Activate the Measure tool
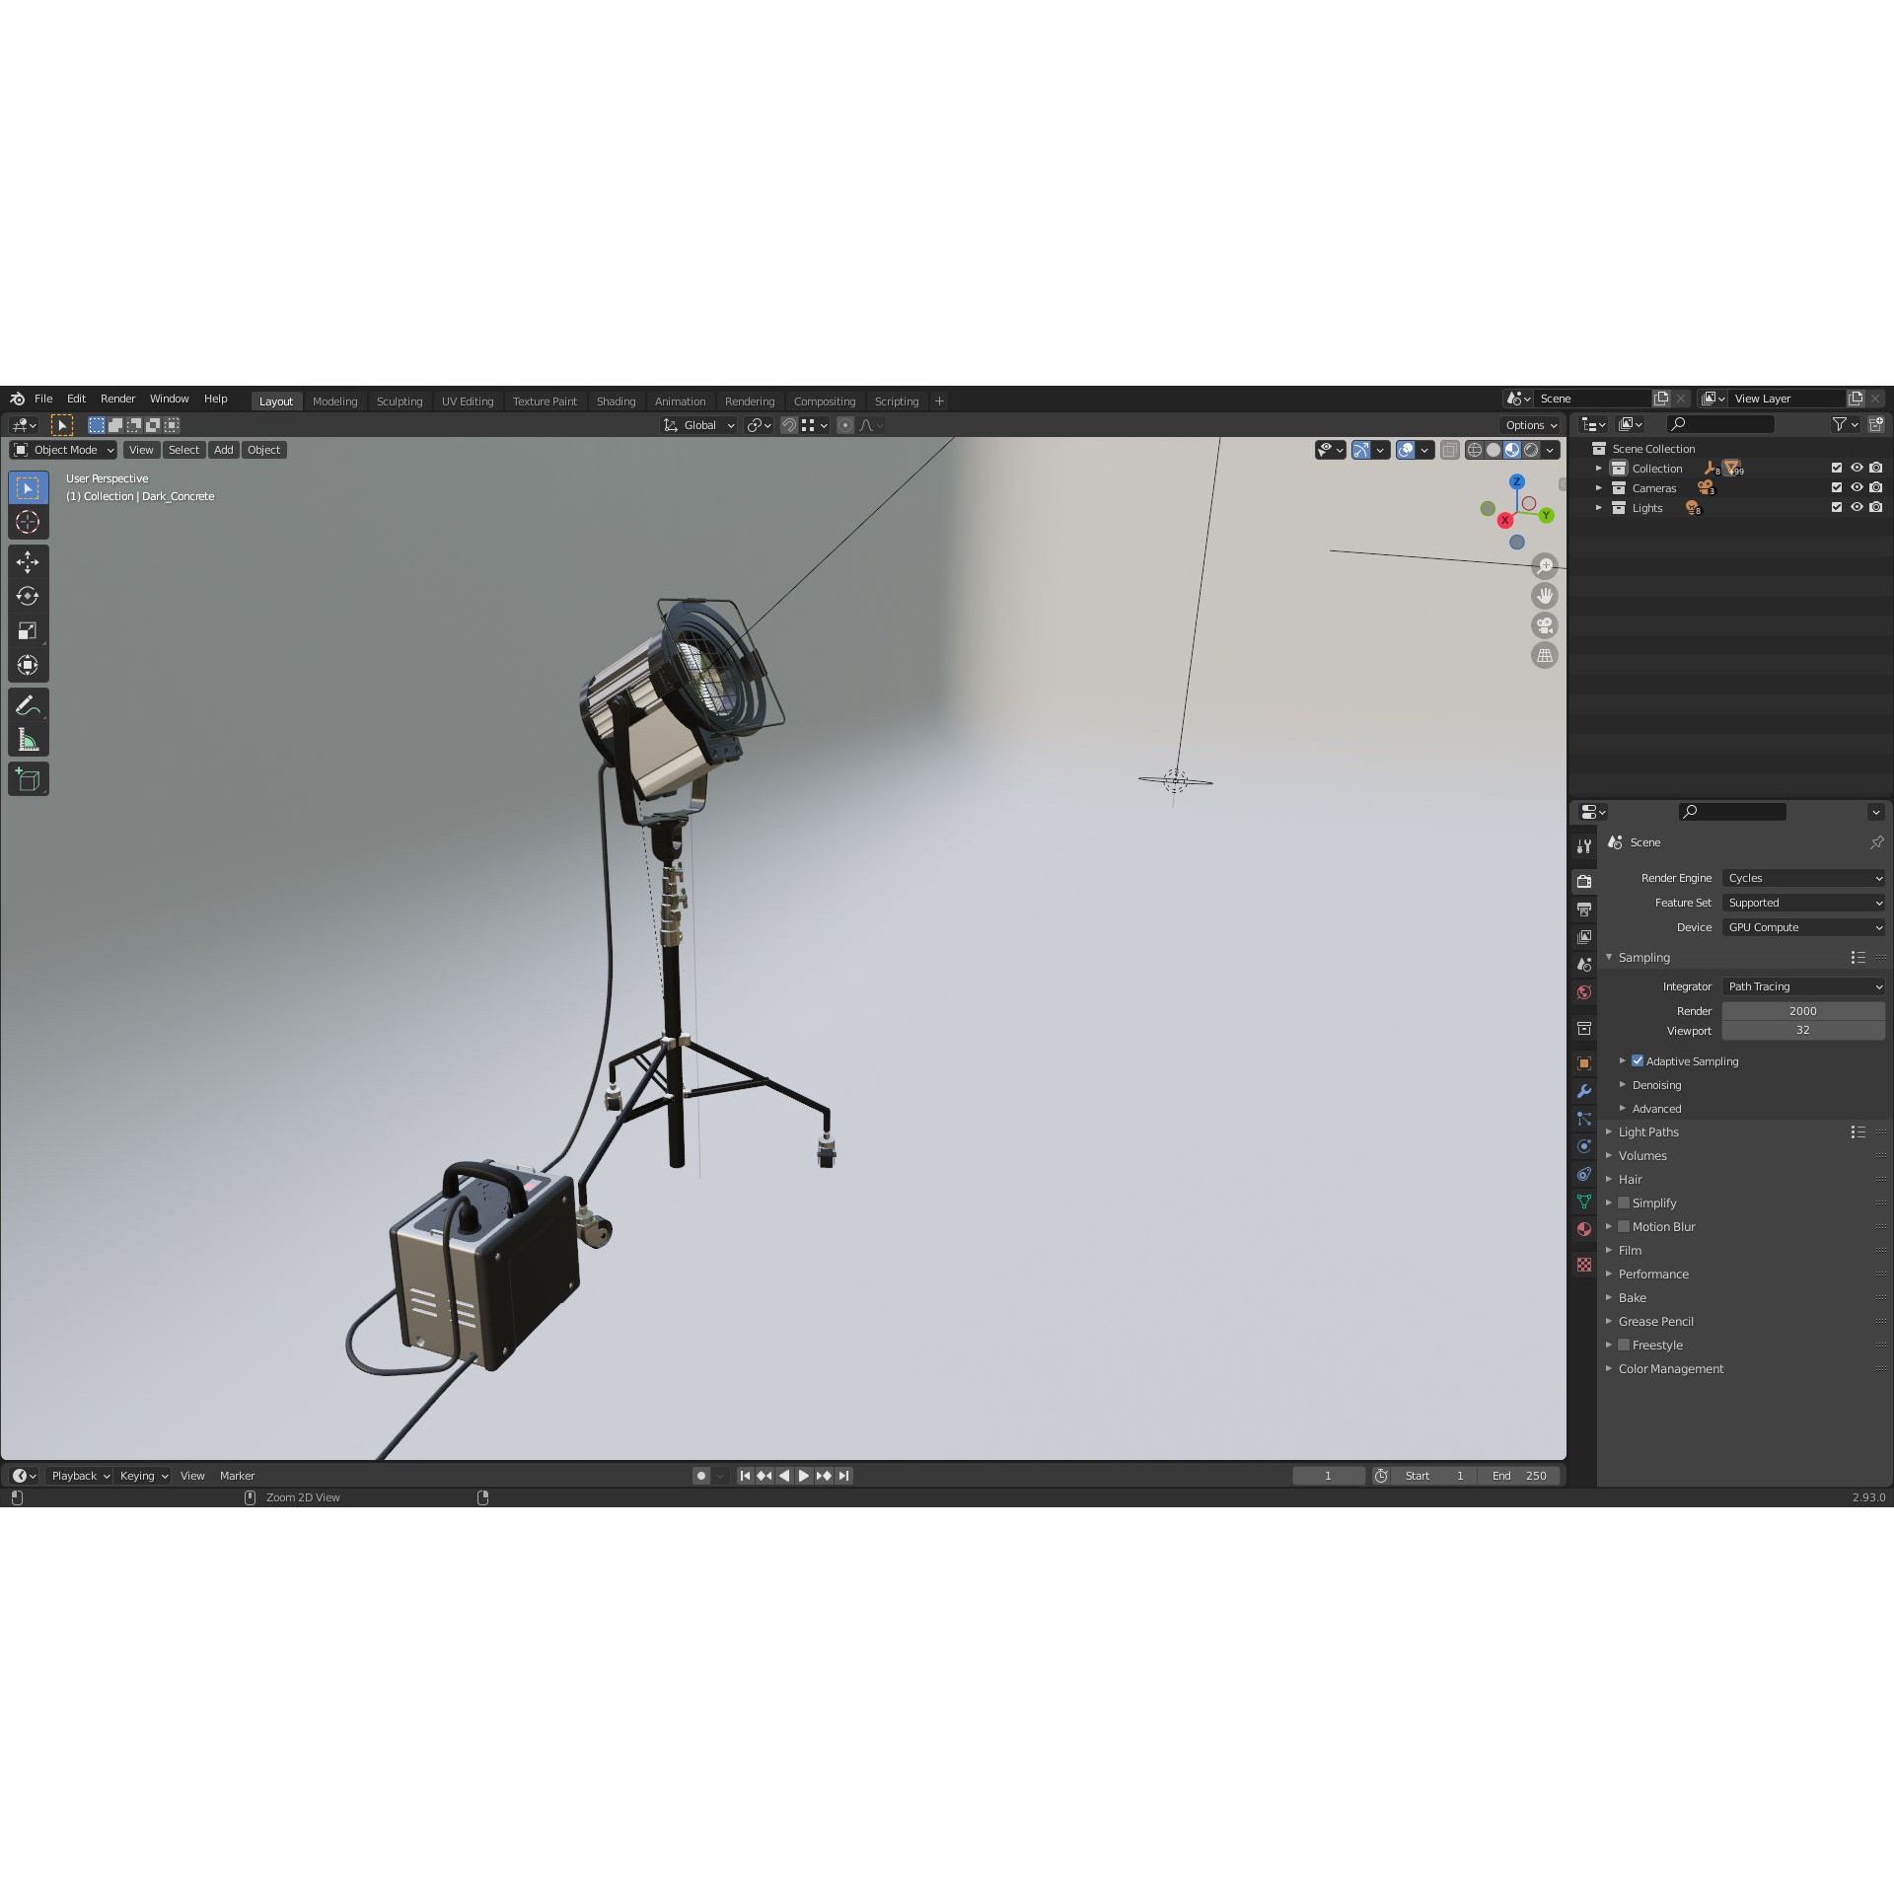 pos(28,738)
